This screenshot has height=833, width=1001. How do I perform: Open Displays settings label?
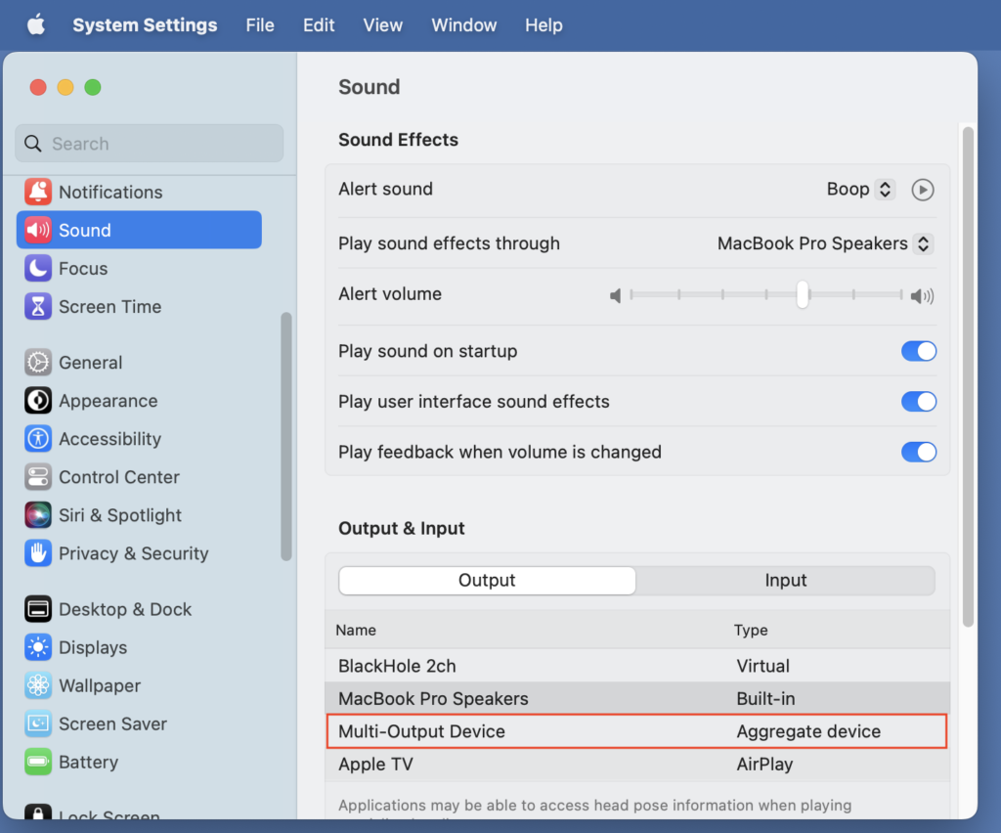[x=93, y=647]
